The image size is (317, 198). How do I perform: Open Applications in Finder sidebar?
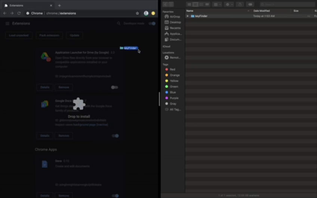coord(173,34)
